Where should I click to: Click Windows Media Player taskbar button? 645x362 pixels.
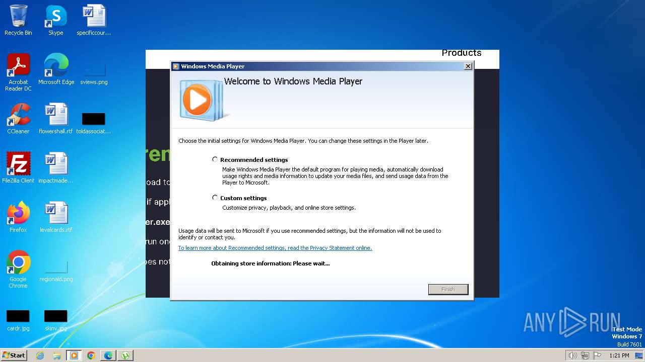[x=74, y=355]
